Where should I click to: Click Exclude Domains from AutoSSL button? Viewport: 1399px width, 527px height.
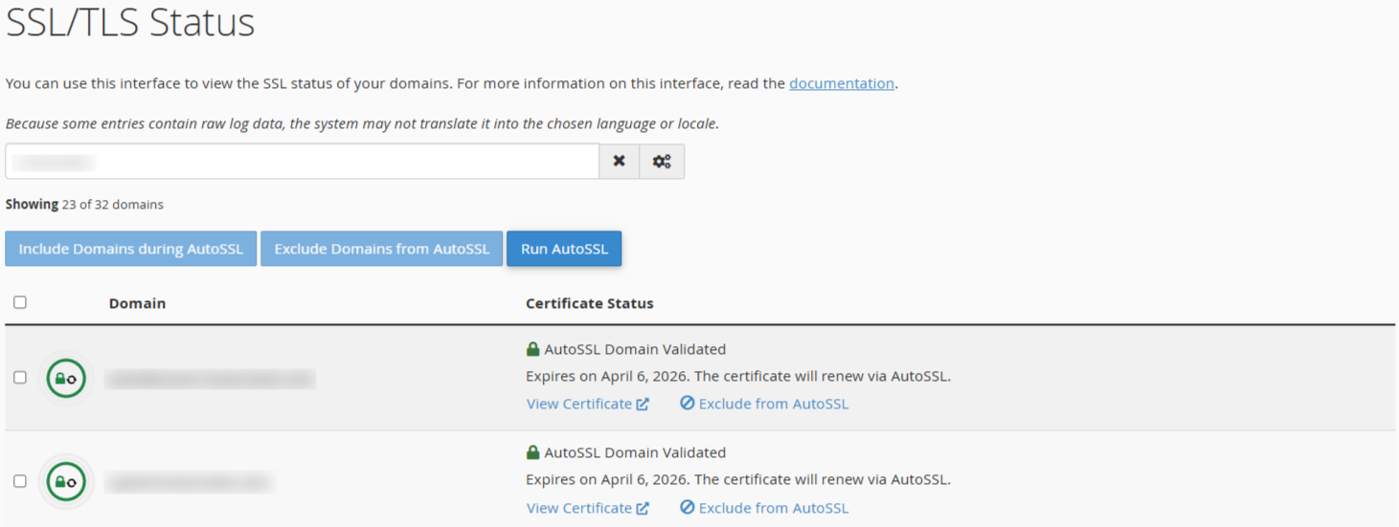coord(381,249)
